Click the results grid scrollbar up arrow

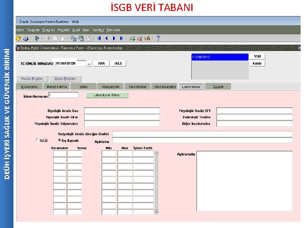(156, 153)
